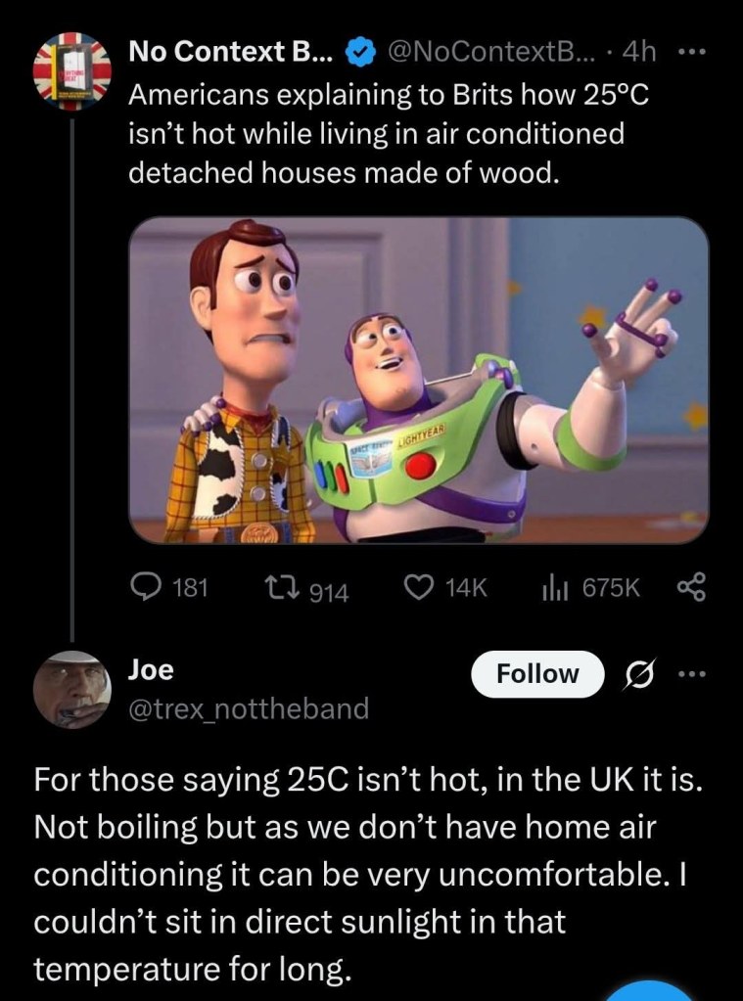
Task: Expand the Toy Story meme image
Action: pyautogui.click(x=419, y=381)
